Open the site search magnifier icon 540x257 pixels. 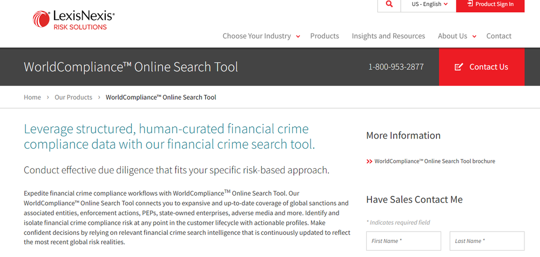[389, 4]
